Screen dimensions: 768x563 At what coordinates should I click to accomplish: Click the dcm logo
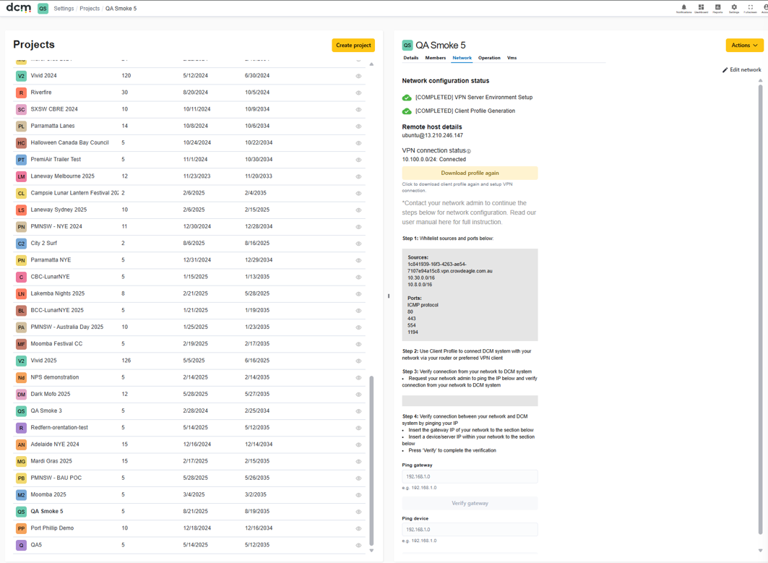click(x=19, y=8)
